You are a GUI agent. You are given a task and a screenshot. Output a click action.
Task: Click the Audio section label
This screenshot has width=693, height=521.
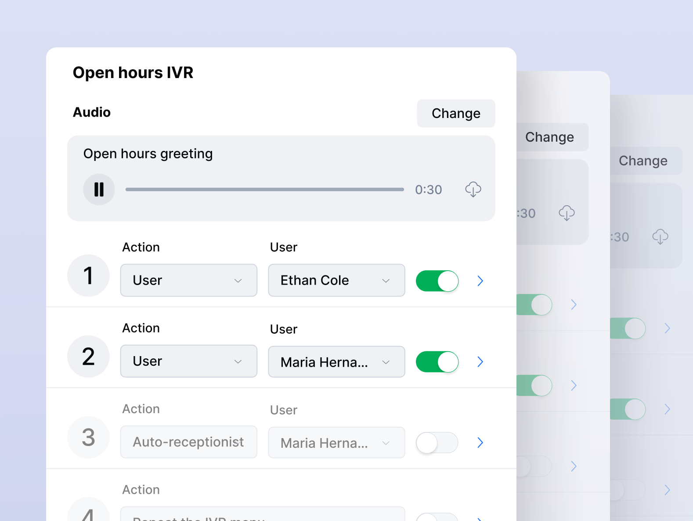pos(92,112)
